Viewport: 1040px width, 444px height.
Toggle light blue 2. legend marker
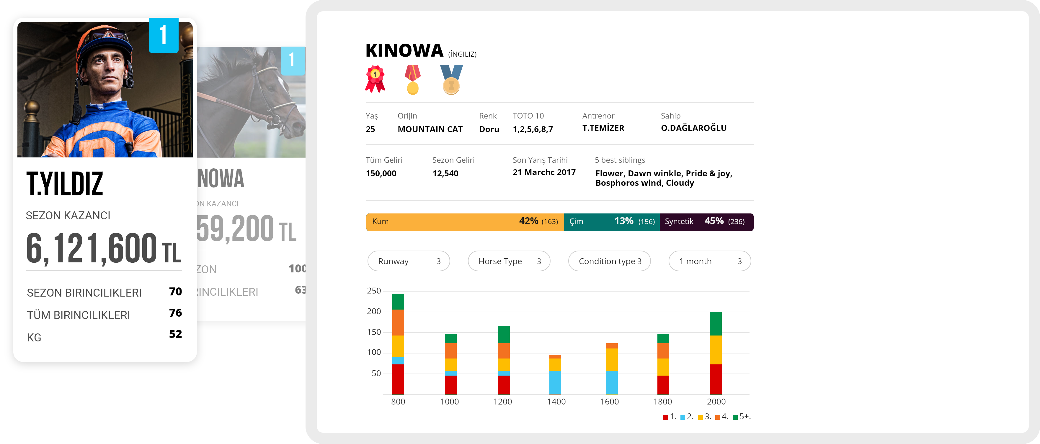point(683,417)
